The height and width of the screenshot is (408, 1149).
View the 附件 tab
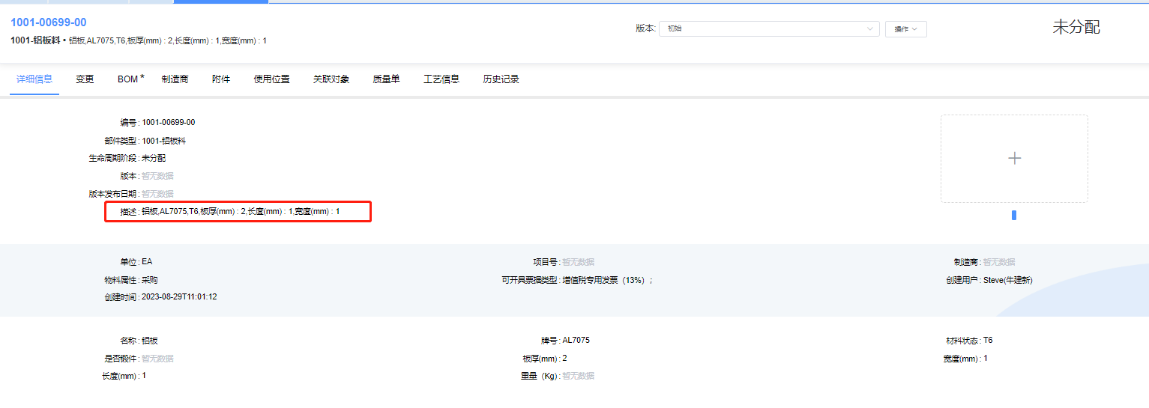(x=221, y=79)
